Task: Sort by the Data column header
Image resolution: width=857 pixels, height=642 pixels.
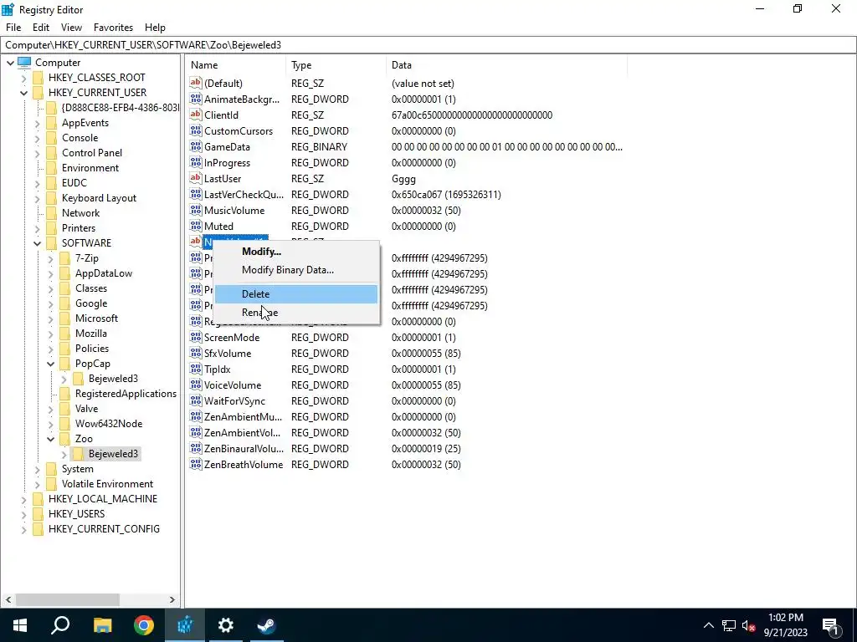Action: [x=506, y=65]
